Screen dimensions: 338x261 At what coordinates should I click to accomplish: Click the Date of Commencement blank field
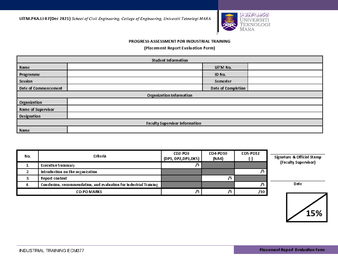(x=135, y=88)
